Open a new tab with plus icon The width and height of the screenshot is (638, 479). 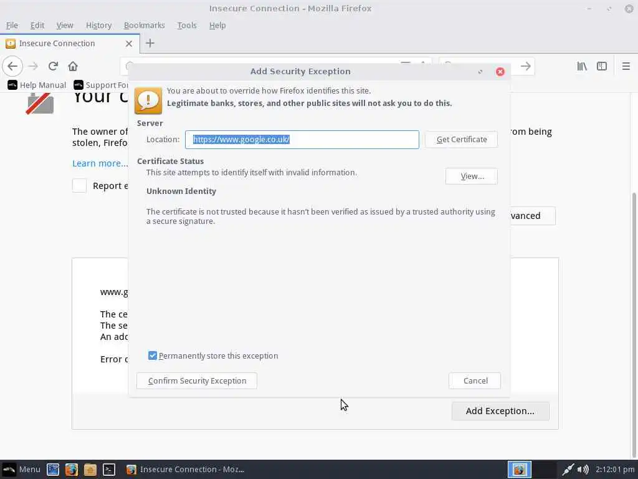[150, 43]
